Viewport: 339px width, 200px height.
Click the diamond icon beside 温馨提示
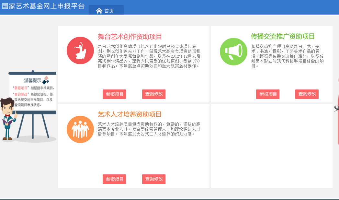tap(46, 80)
